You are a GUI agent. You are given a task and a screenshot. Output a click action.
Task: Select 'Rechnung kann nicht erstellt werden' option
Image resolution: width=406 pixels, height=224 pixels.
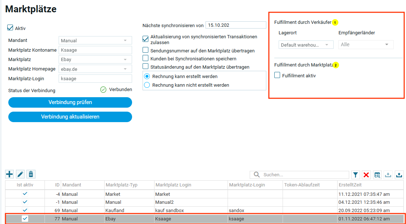click(147, 85)
